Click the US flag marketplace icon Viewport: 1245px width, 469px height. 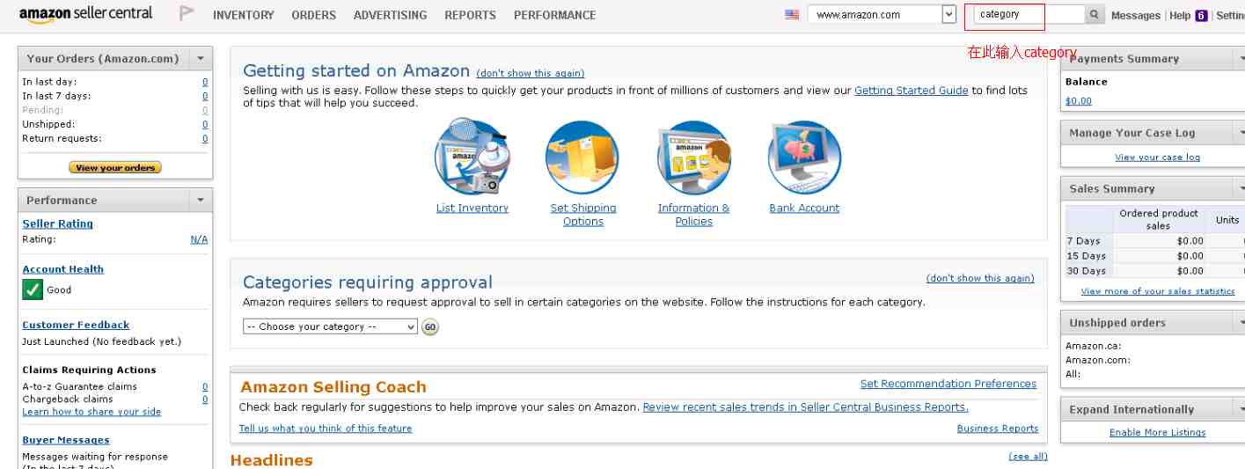(792, 15)
